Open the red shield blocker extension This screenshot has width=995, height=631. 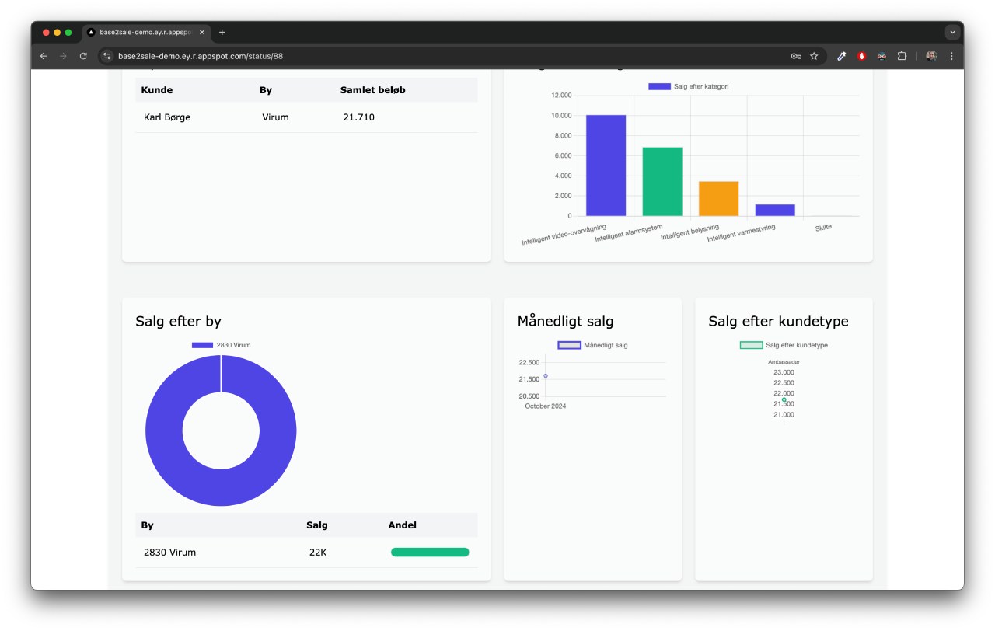pos(861,56)
